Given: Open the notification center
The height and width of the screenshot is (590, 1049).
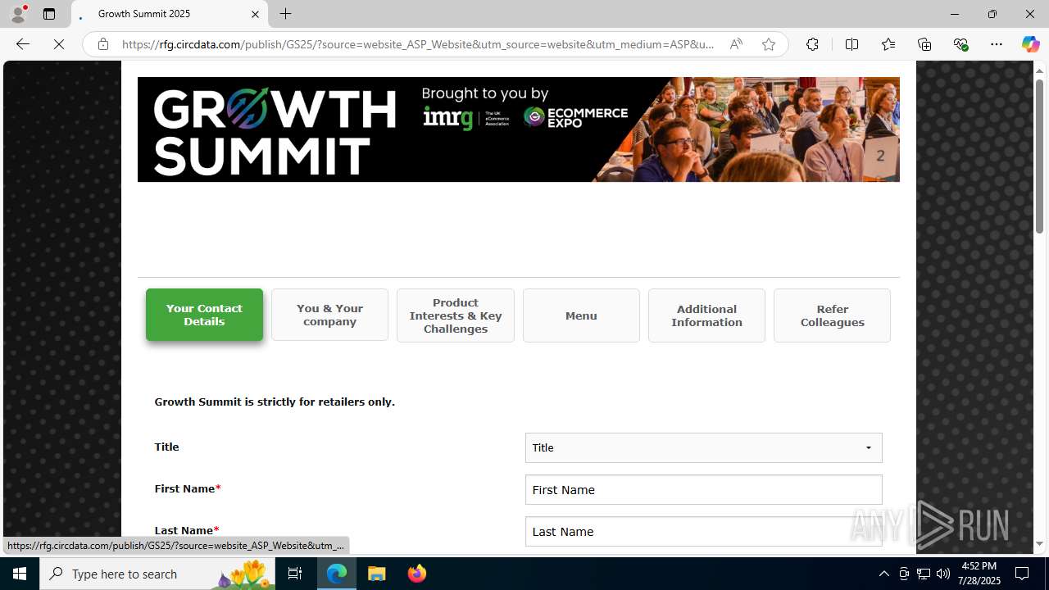Looking at the screenshot, I should coord(1023,574).
